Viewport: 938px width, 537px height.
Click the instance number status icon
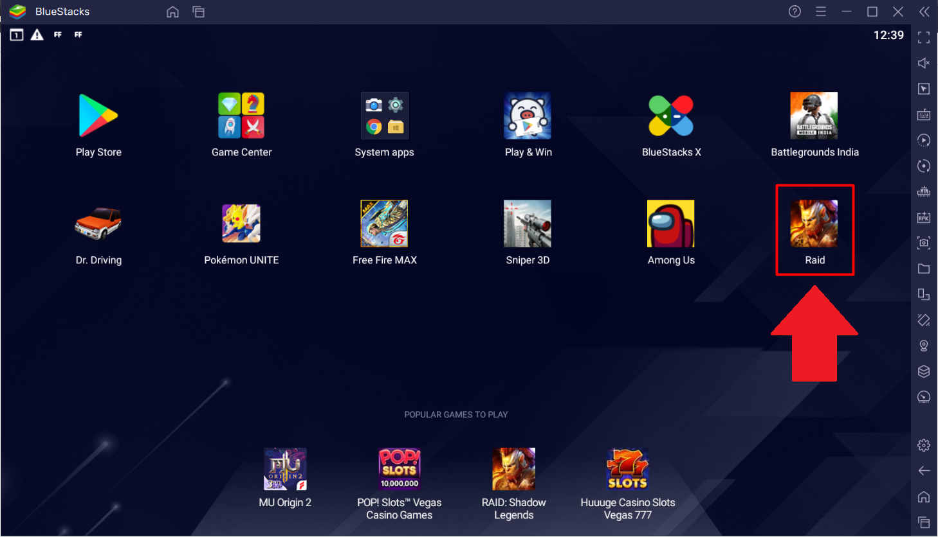coord(17,35)
